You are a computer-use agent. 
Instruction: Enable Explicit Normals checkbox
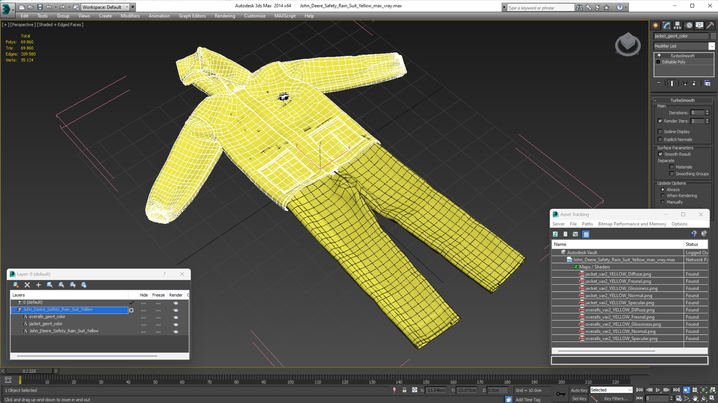pos(660,139)
